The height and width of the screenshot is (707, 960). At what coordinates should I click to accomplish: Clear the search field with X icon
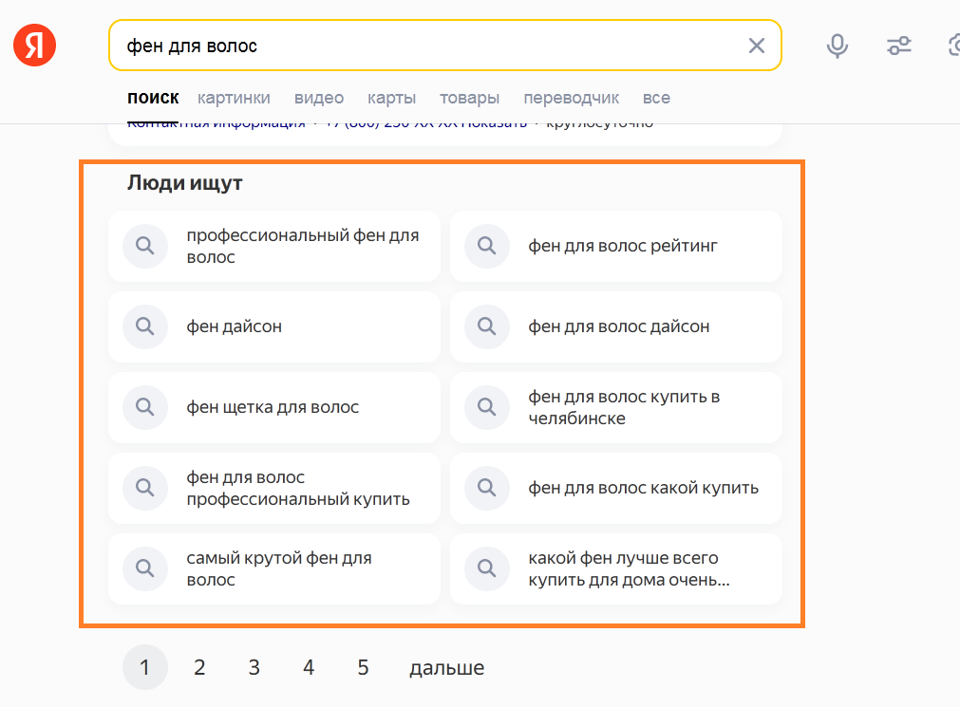point(756,46)
